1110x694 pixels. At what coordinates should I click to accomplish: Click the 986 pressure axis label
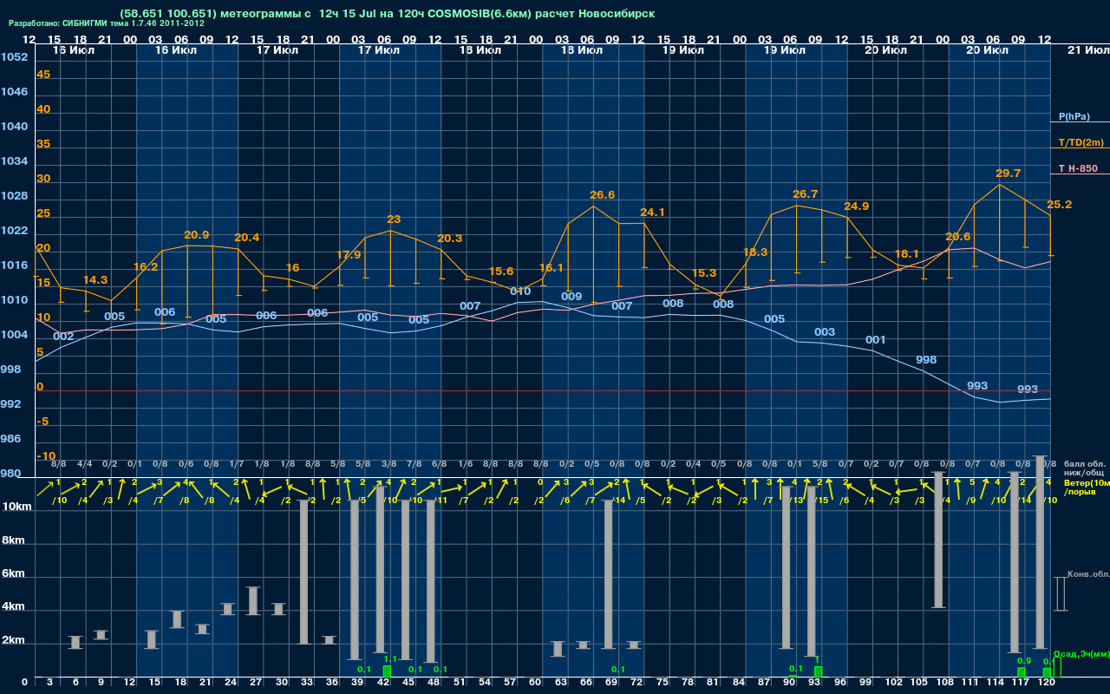(x=10, y=439)
